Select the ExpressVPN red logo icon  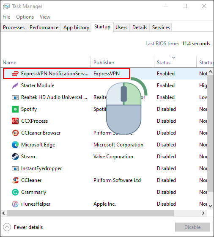[x=15, y=74]
